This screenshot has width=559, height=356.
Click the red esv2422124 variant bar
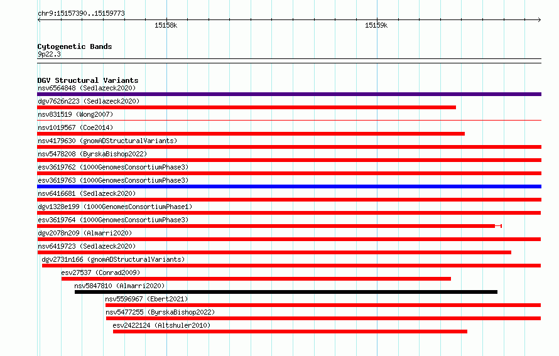(290, 332)
